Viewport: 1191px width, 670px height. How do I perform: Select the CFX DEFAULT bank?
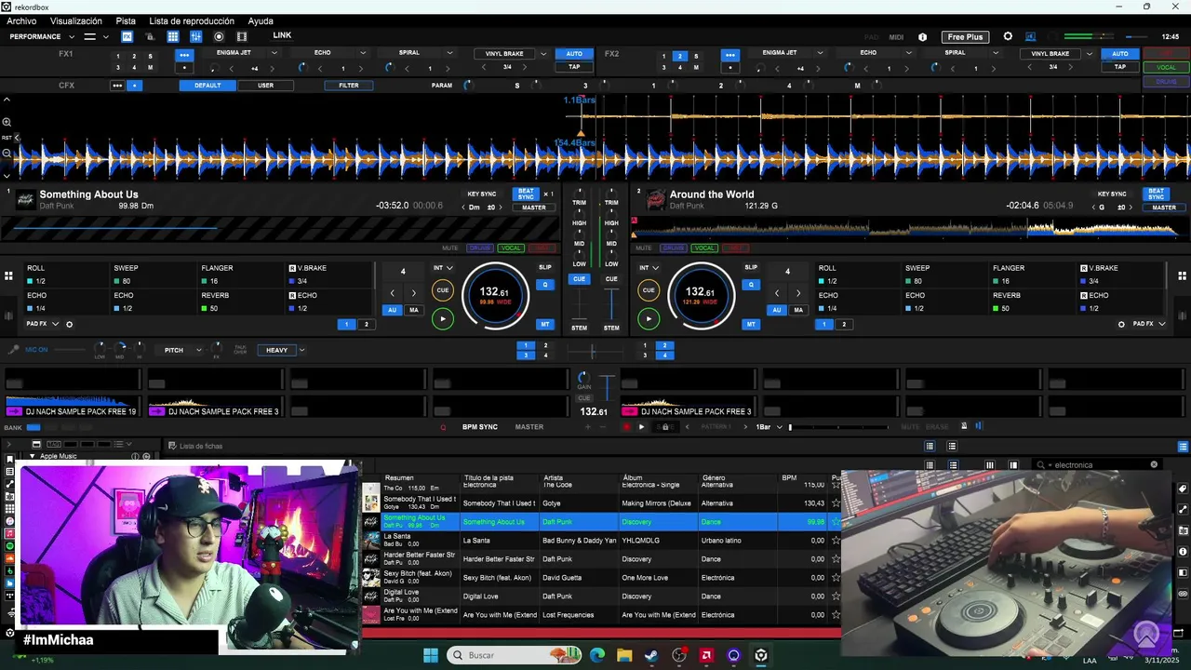pyautogui.click(x=207, y=86)
